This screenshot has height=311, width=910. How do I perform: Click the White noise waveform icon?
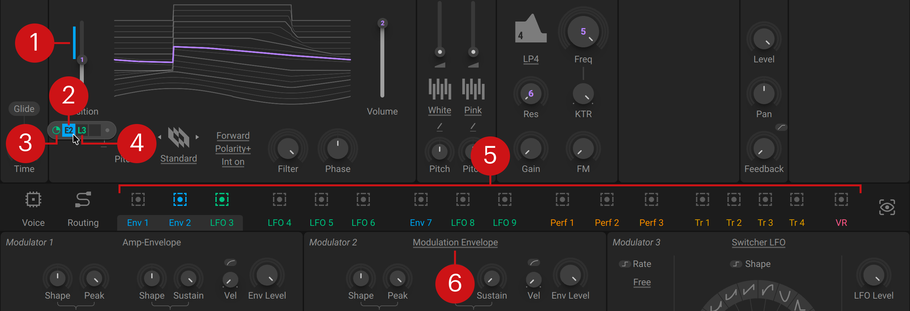440,89
